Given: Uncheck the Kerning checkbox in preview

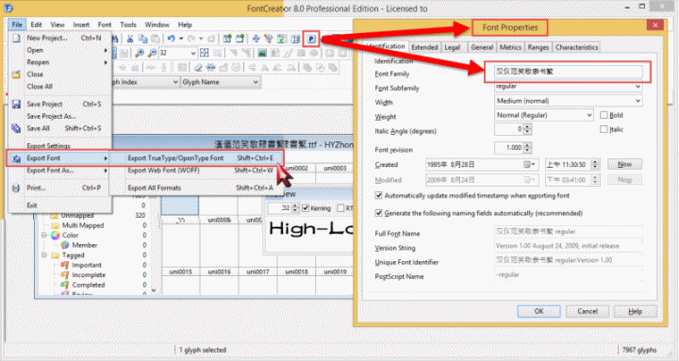Looking at the screenshot, I should point(306,208).
